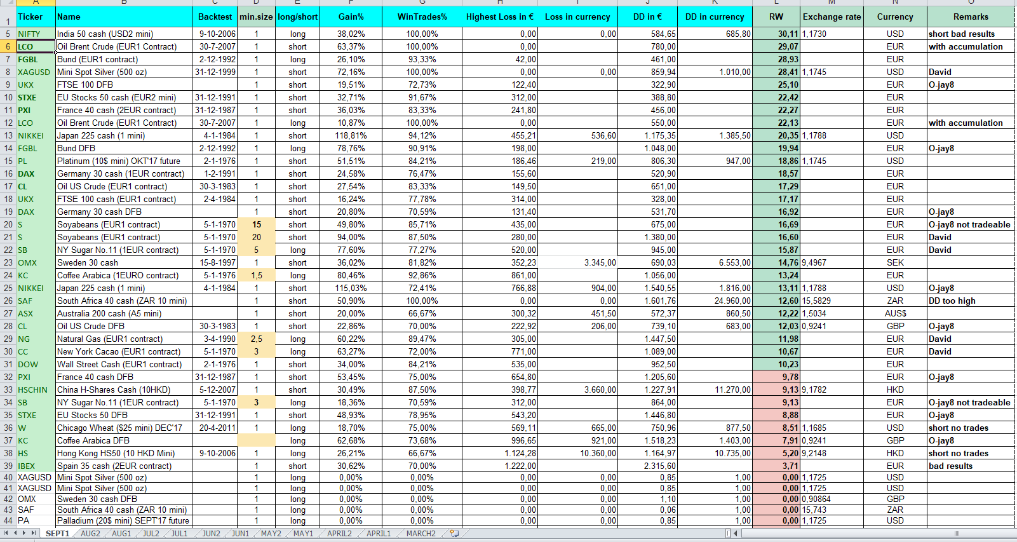Screen dimensions: 1017x542
Task: Open the MARCH2 sheet tab
Action: pyautogui.click(x=421, y=534)
